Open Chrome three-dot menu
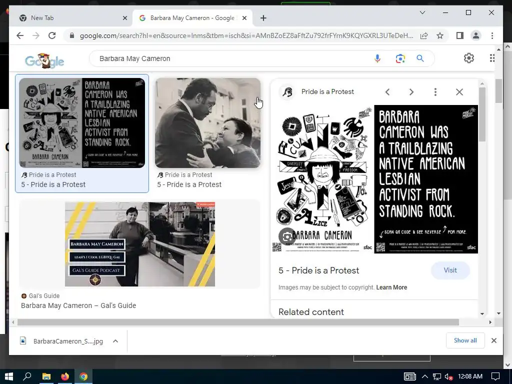The image size is (512, 384). (492, 35)
